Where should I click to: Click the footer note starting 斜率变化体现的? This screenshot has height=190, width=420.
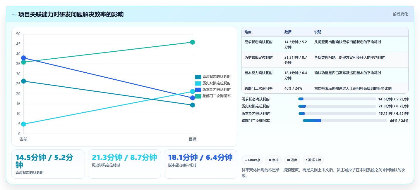(x=323, y=173)
